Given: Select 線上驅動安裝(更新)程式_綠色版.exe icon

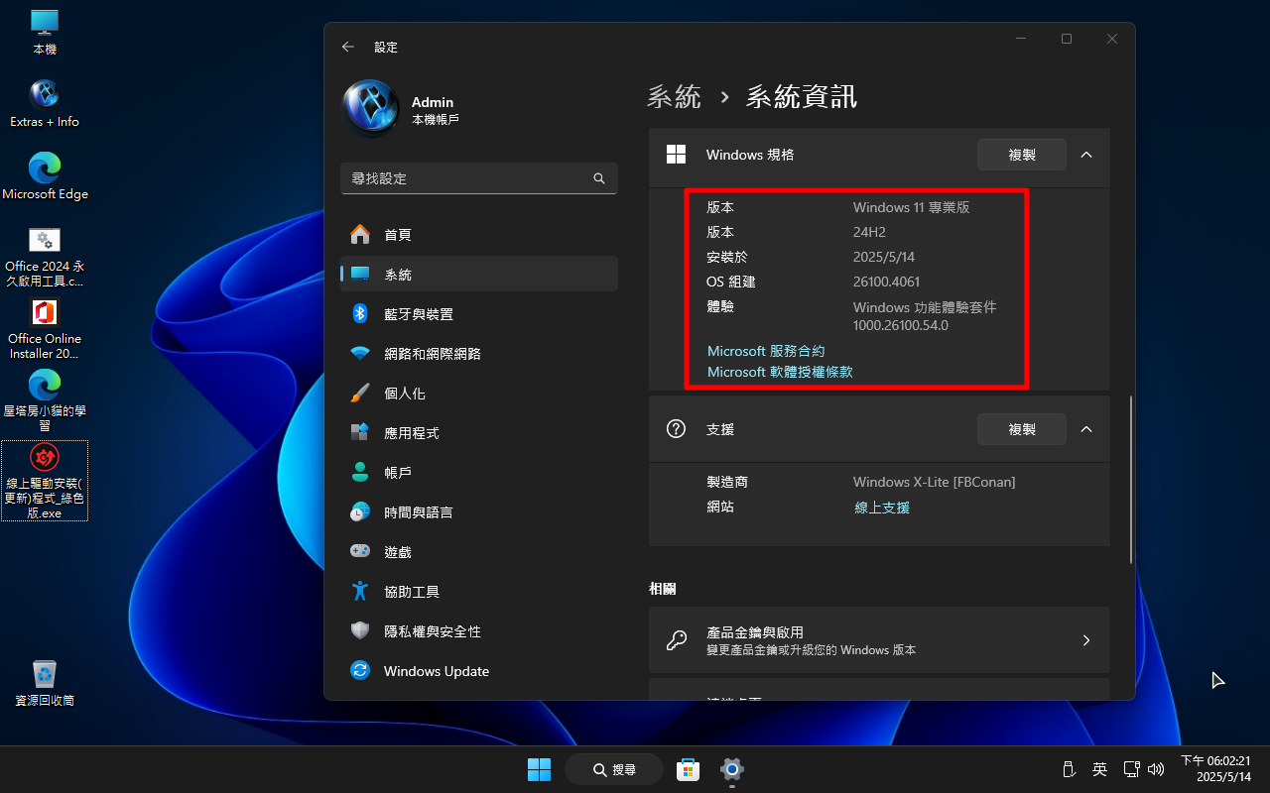Looking at the screenshot, I should (45, 481).
